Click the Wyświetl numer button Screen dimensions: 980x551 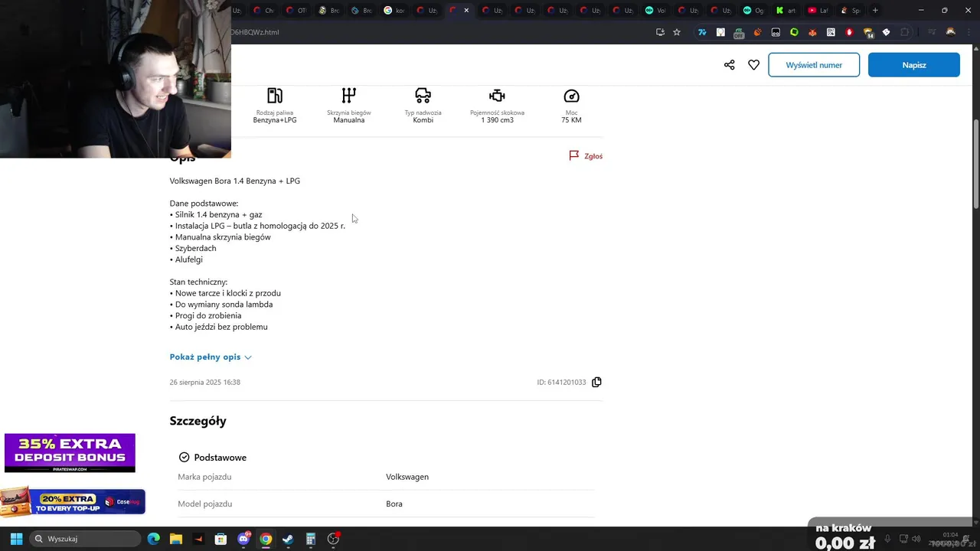click(x=814, y=65)
